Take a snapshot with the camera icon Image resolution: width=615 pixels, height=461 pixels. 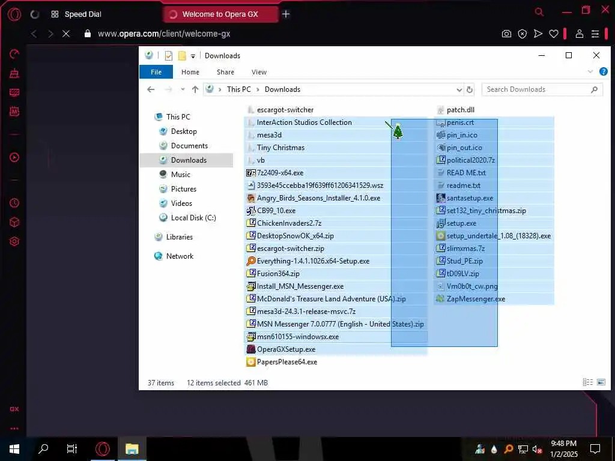506,34
